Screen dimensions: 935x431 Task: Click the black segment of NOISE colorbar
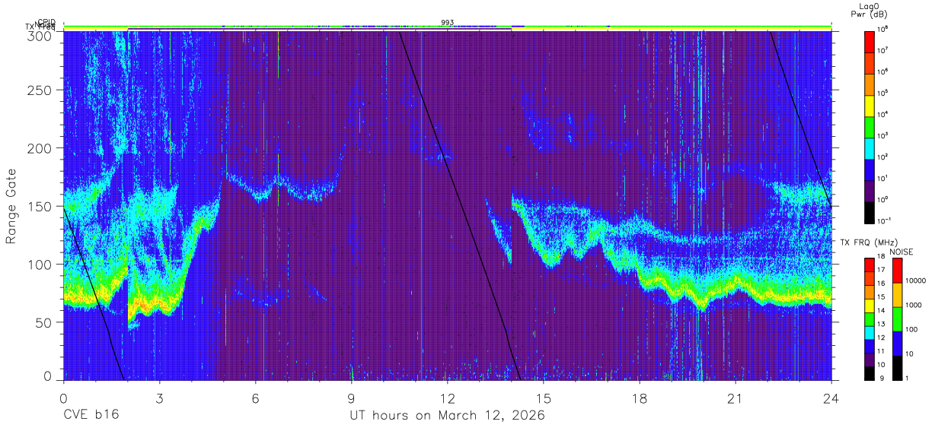coord(897,367)
